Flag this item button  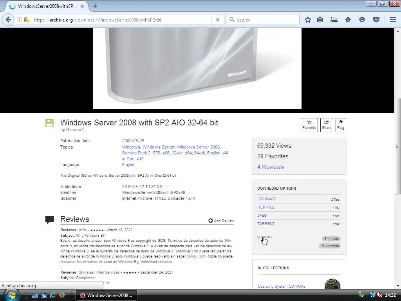[x=341, y=125]
